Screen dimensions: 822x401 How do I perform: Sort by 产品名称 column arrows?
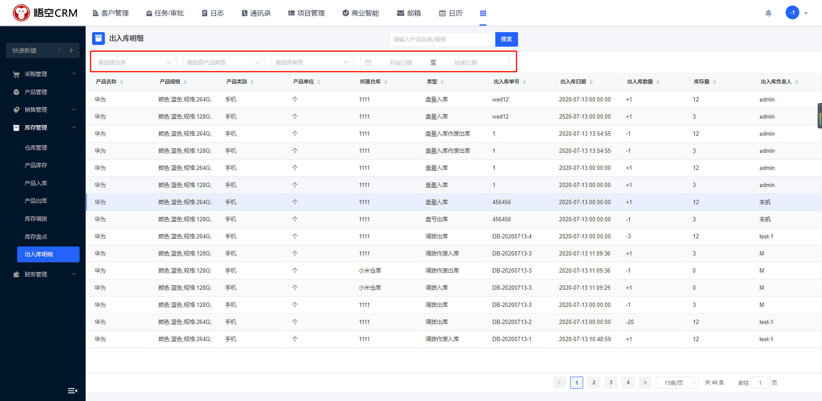(x=122, y=82)
